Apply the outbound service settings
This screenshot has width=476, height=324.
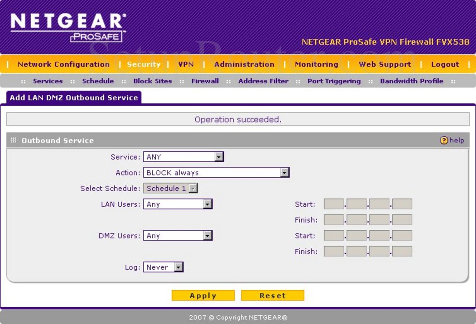(203, 295)
